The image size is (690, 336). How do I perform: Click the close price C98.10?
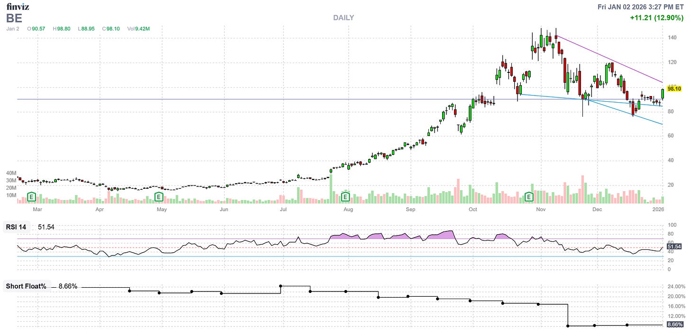tap(111, 29)
